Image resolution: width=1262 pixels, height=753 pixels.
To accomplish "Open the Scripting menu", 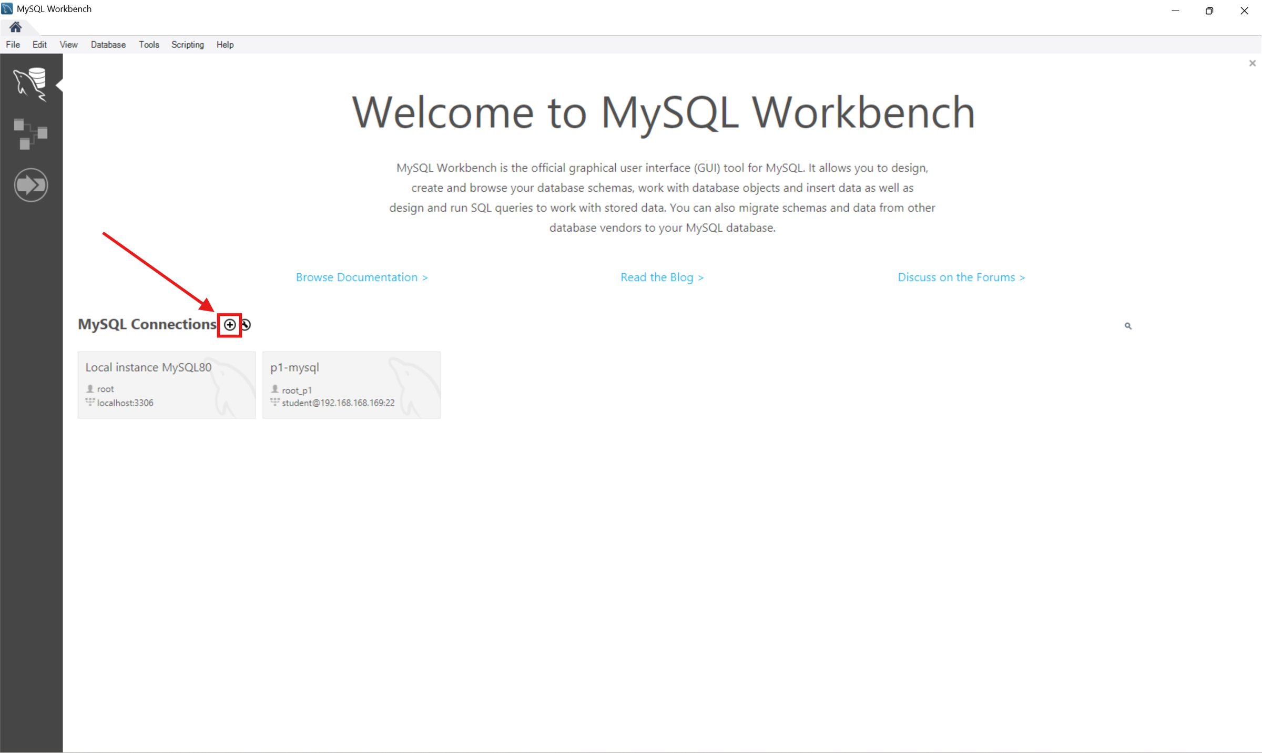I will click(x=187, y=45).
